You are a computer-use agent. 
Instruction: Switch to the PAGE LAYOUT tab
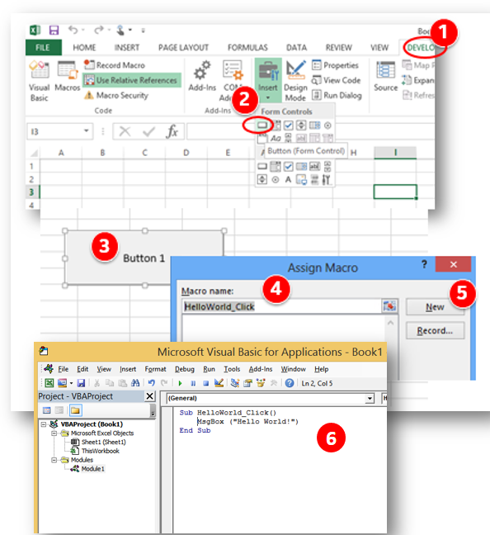click(183, 47)
